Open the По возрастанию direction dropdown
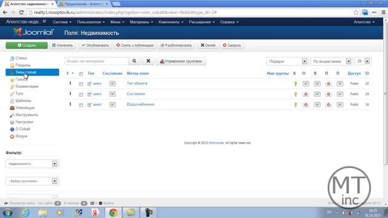388x218 pixels. (x=331, y=61)
